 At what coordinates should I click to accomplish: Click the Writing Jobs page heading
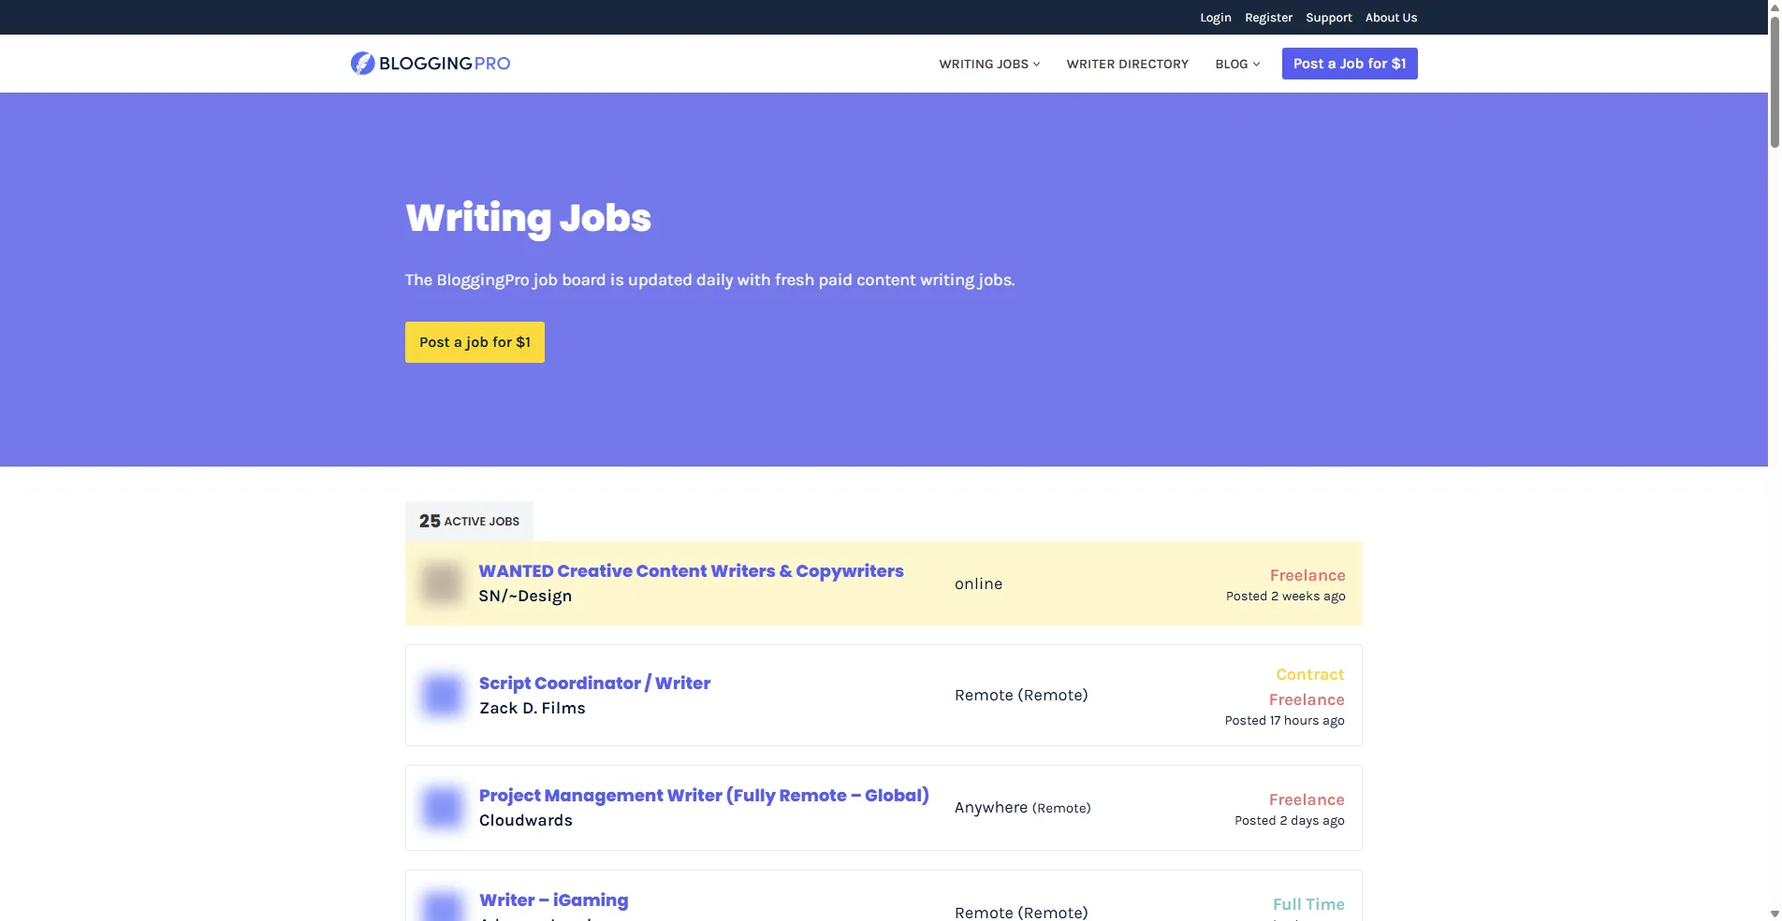click(528, 218)
